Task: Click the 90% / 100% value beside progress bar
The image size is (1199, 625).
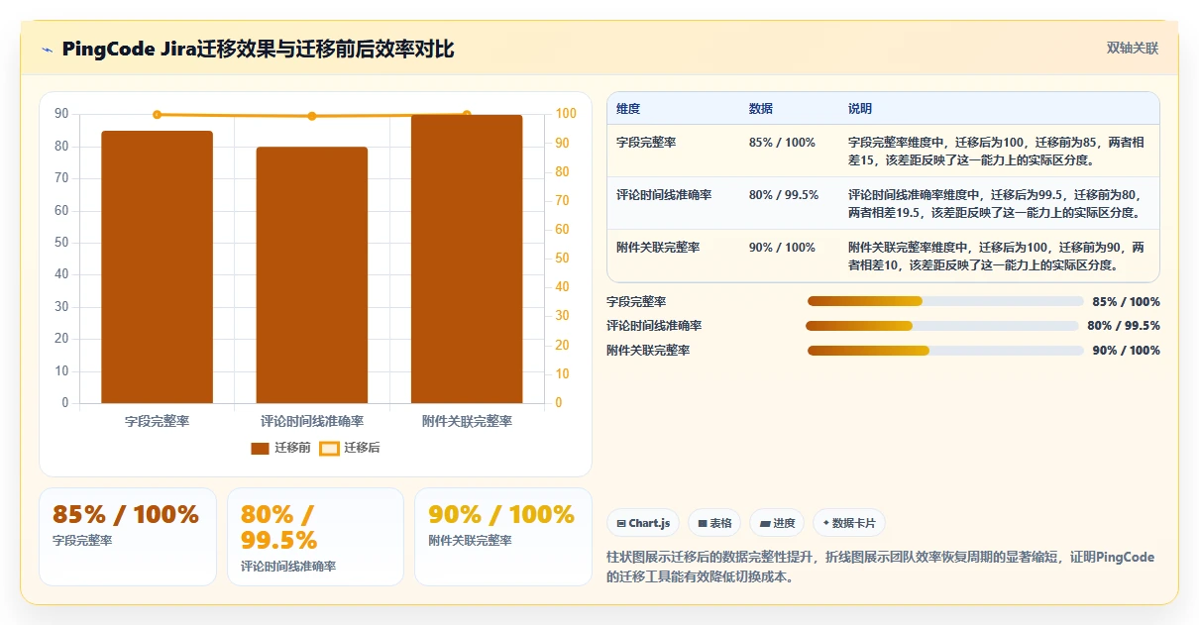Action: click(x=1126, y=351)
